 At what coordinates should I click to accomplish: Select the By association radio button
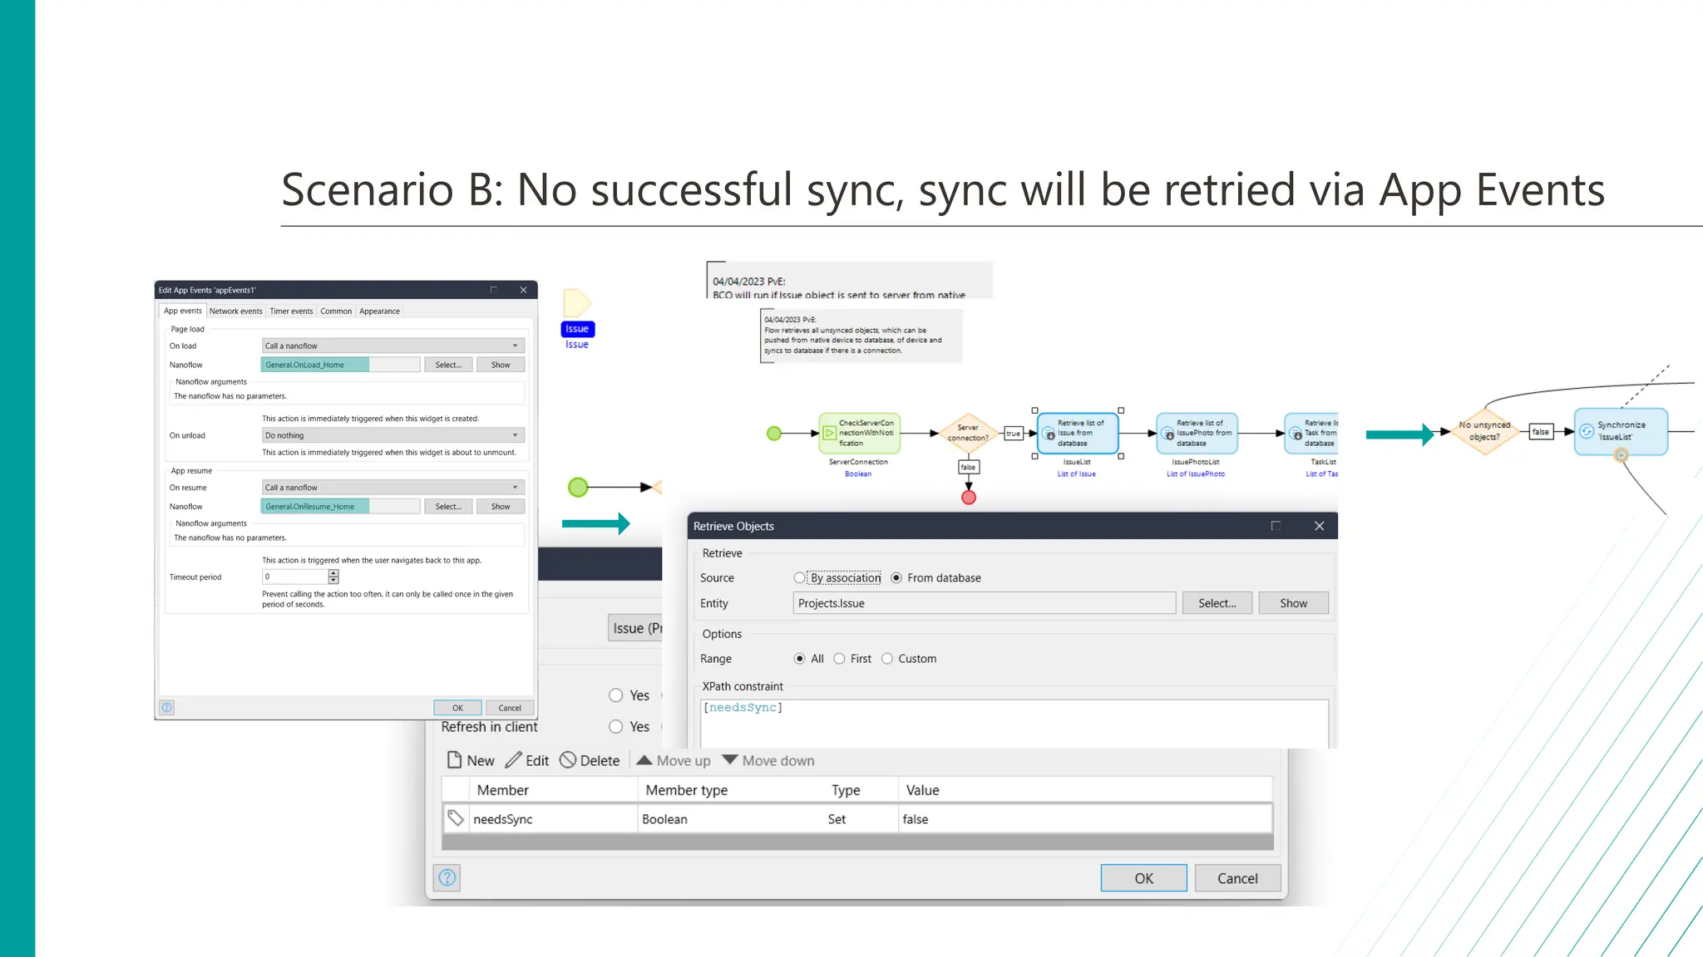point(799,578)
